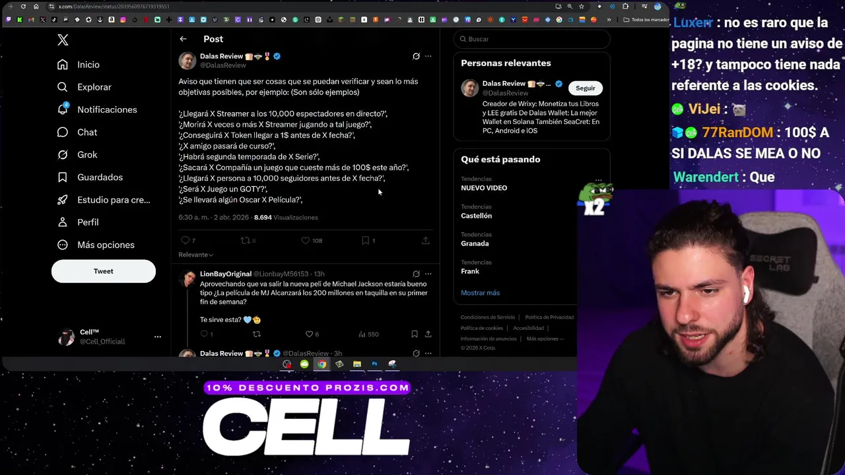Like the main post with 108 likes
Viewport: 845px width, 475px height.
[311, 240]
